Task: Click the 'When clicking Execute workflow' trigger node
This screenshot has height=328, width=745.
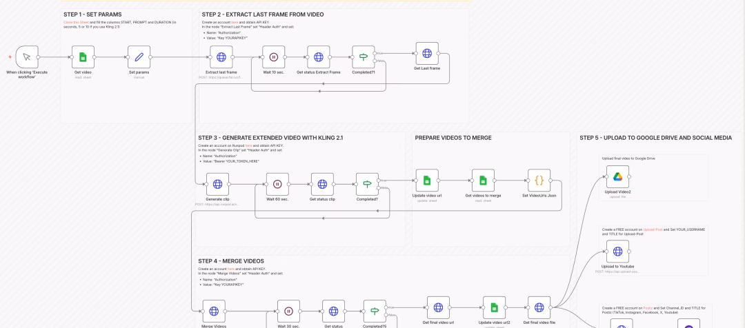Action: pos(26,57)
